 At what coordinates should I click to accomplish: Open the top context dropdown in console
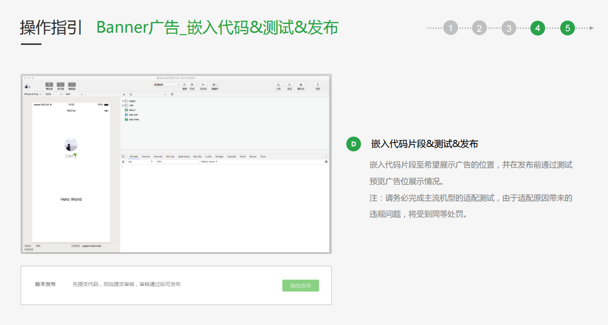point(140,162)
